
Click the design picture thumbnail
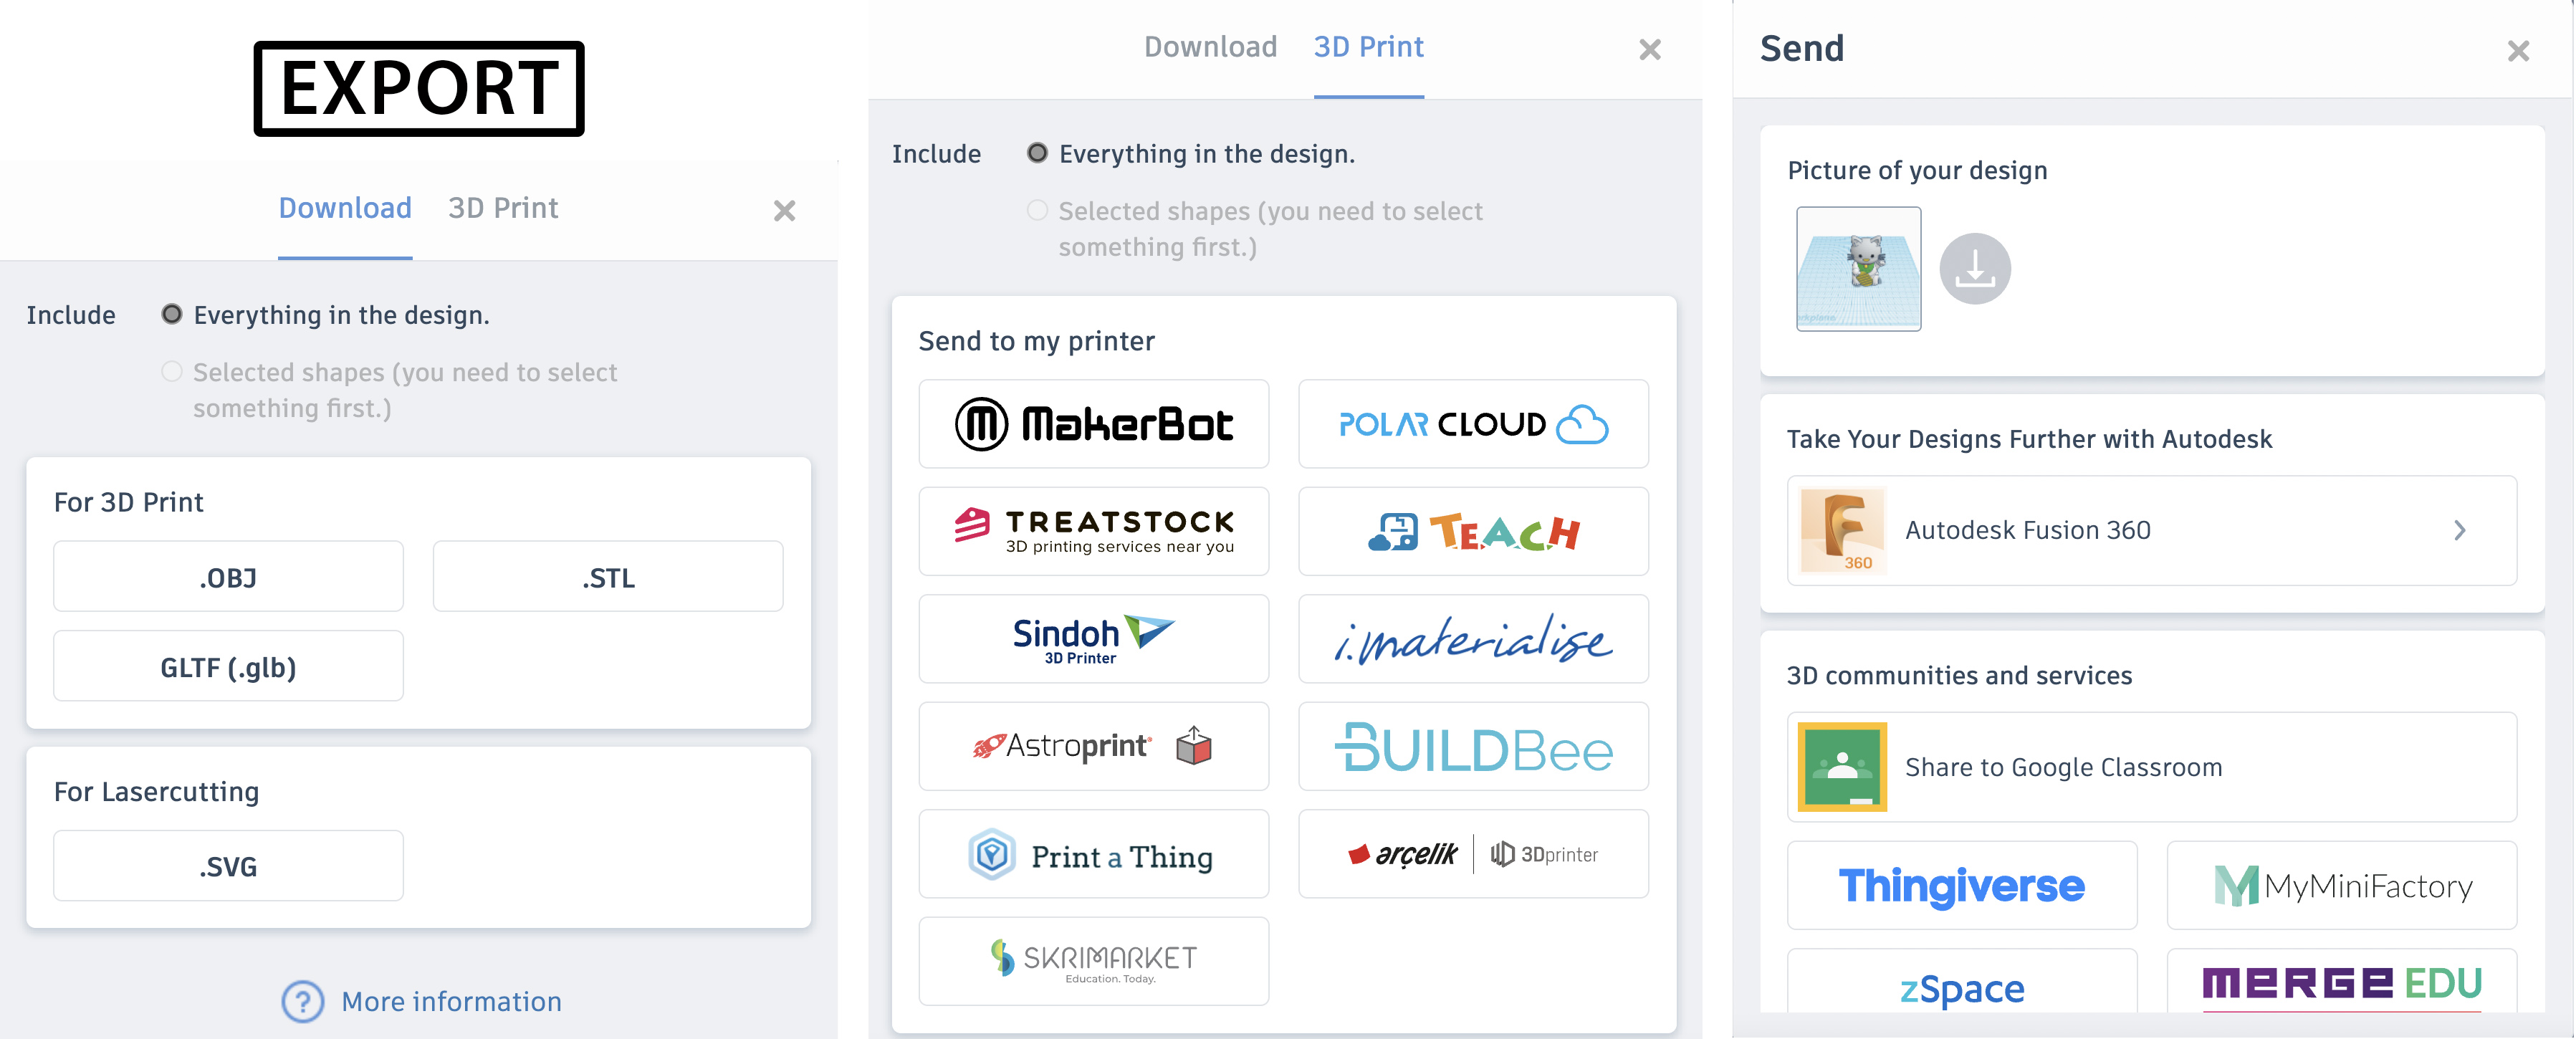[x=1858, y=268]
